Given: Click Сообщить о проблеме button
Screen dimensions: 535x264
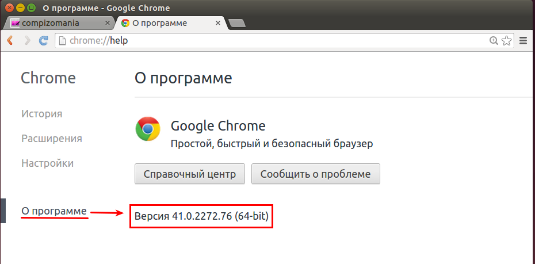Looking at the screenshot, I should coord(316,174).
